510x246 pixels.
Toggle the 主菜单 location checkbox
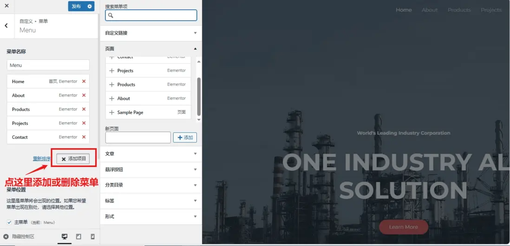9,223
